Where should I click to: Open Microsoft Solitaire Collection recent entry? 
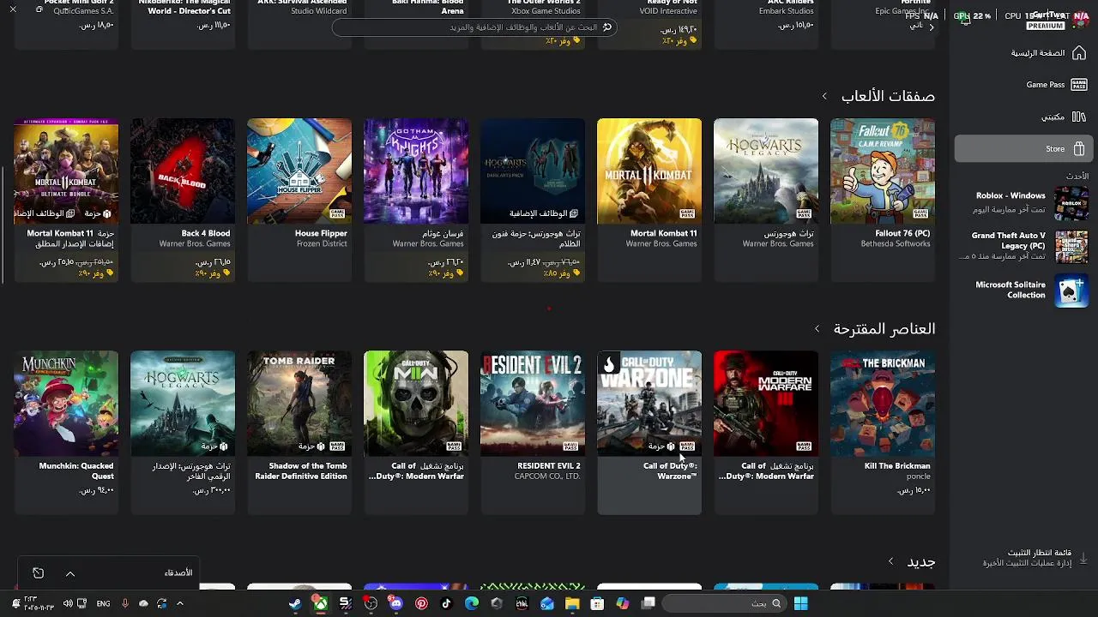tap(1023, 290)
